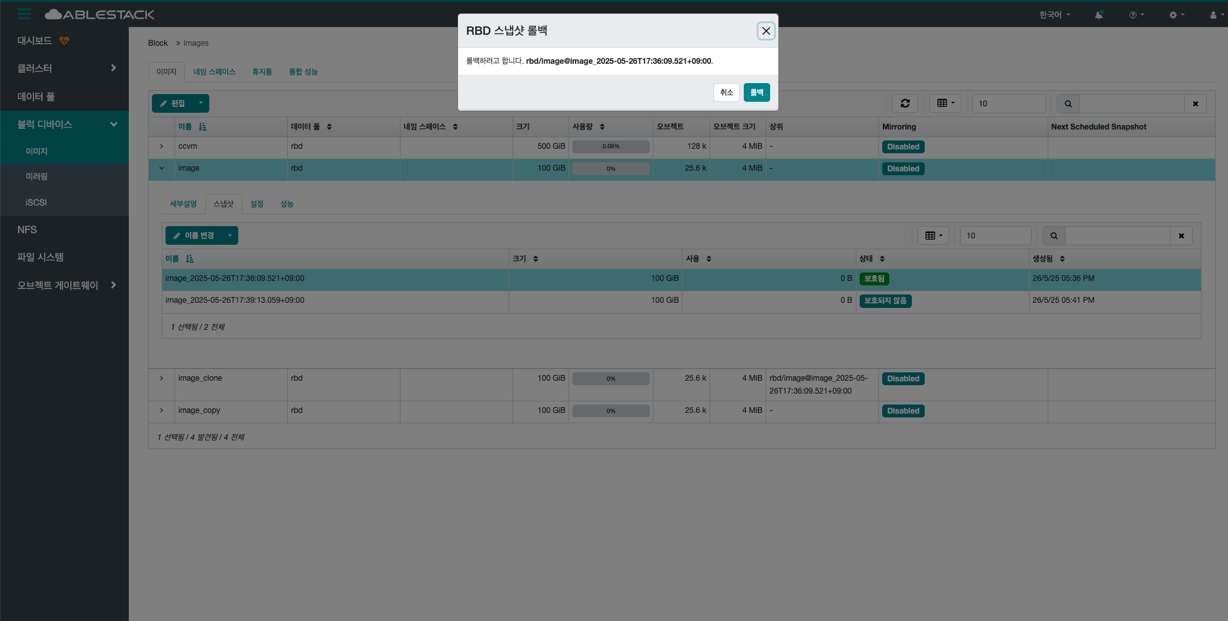Open the 설정 tab
This screenshot has width=1228, height=621.
tap(257, 204)
